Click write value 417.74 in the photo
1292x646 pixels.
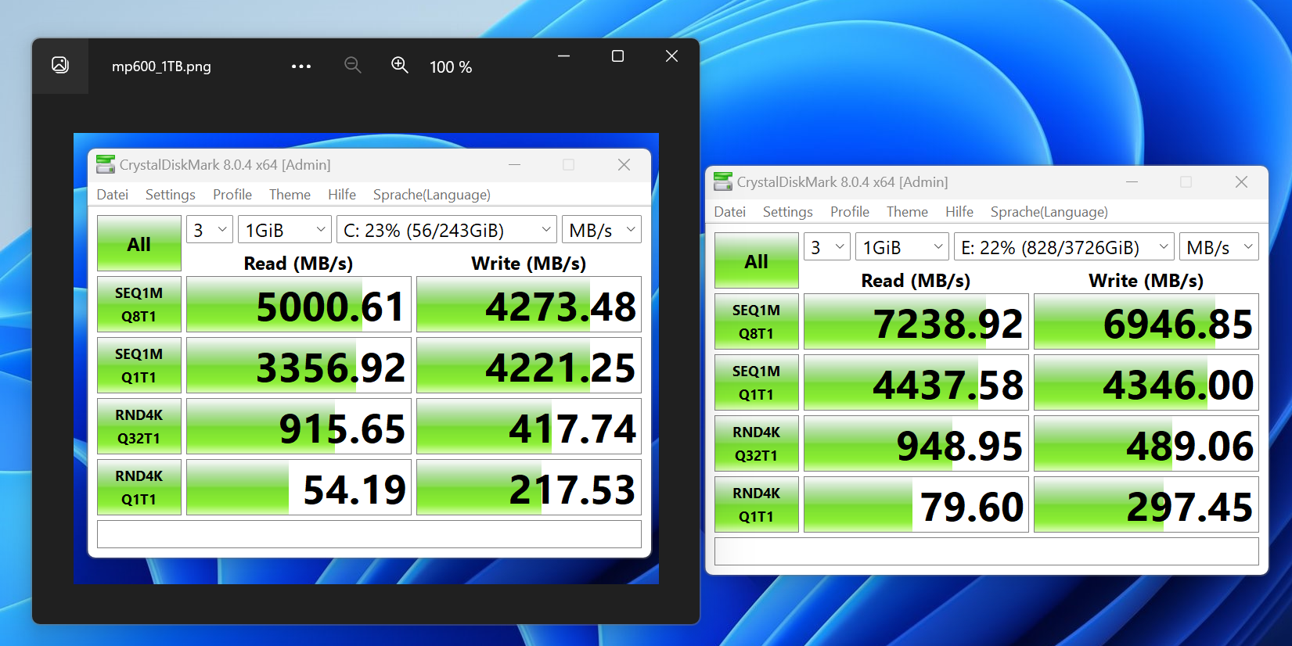[529, 426]
